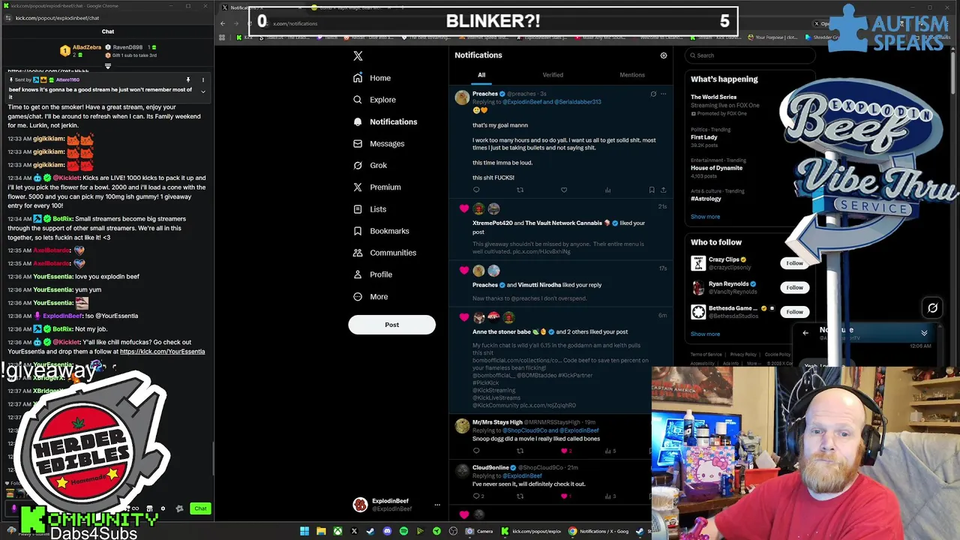Open Messages in the X sidebar

(379, 143)
